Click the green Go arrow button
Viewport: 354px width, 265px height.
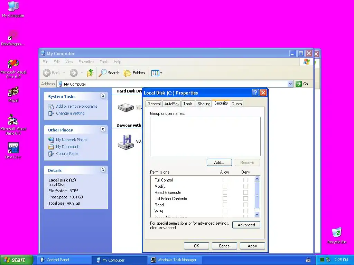(x=299, y=84)
